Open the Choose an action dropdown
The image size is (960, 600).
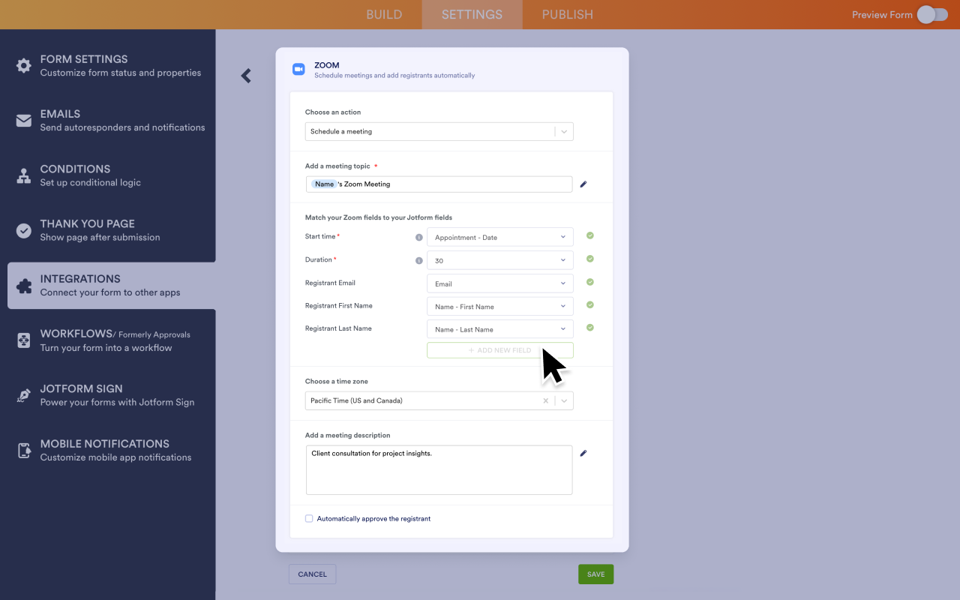439,131
